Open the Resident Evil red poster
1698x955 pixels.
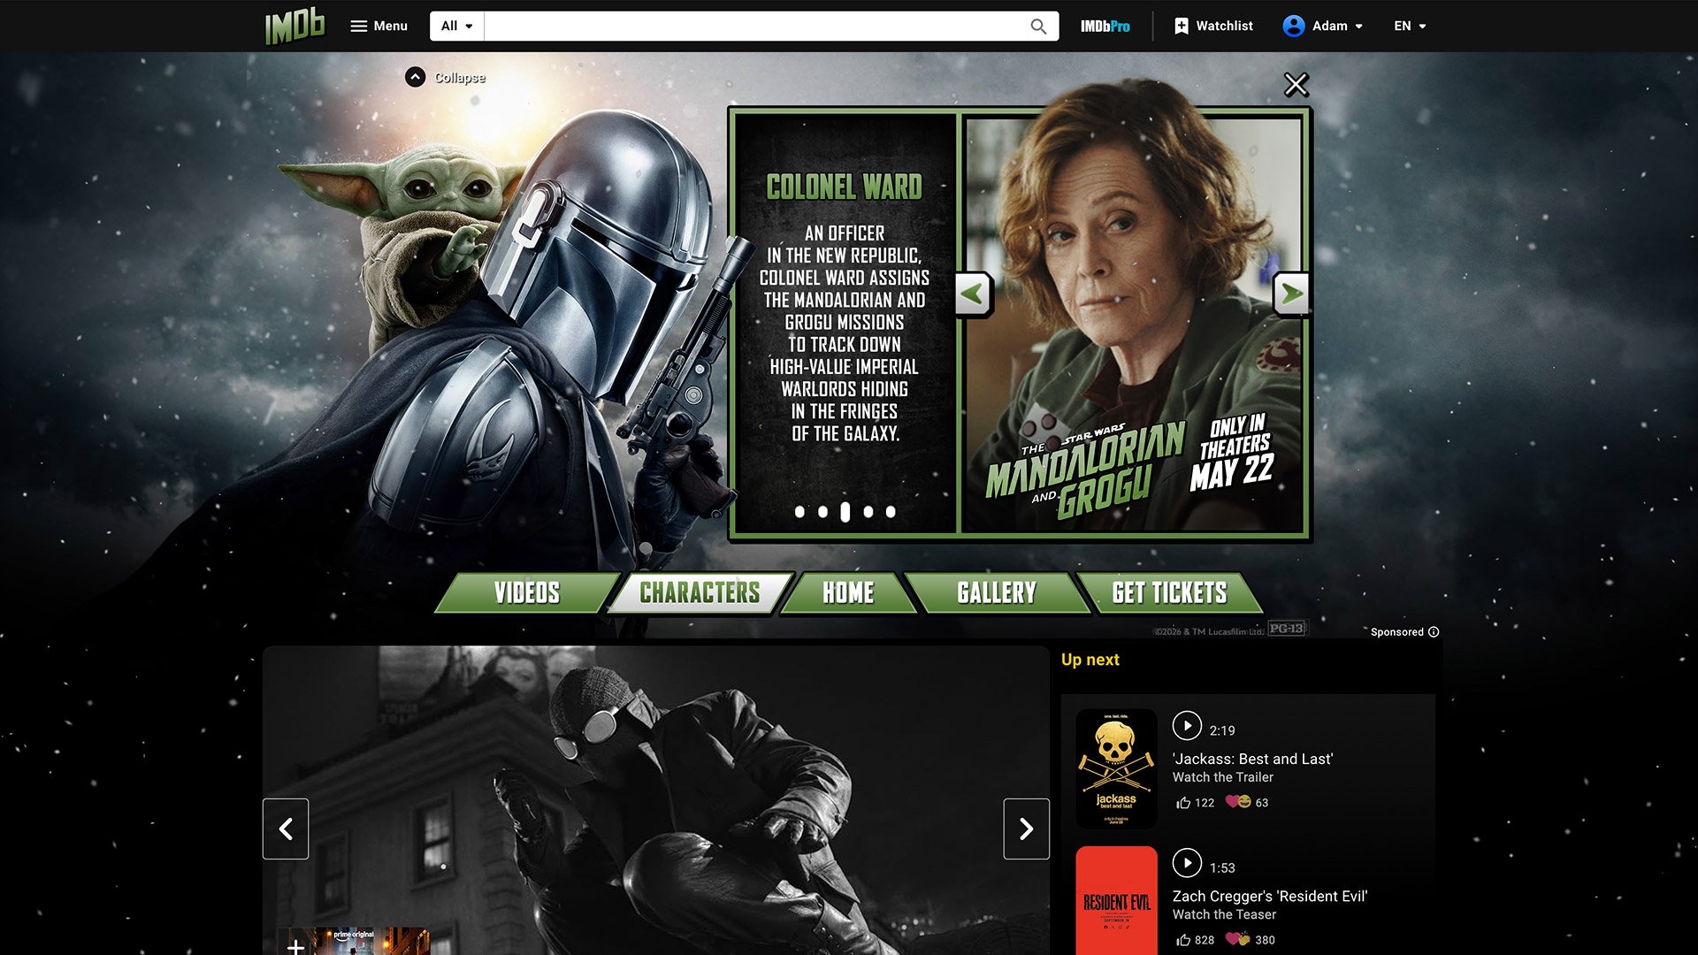tap(1116, 900)
